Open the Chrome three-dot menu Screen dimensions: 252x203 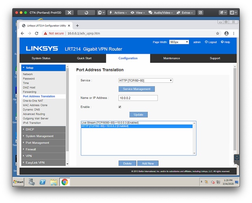coord(233,33)
